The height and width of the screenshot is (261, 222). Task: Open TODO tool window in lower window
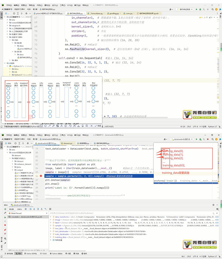pyautogui.click(x=43, y=253)
